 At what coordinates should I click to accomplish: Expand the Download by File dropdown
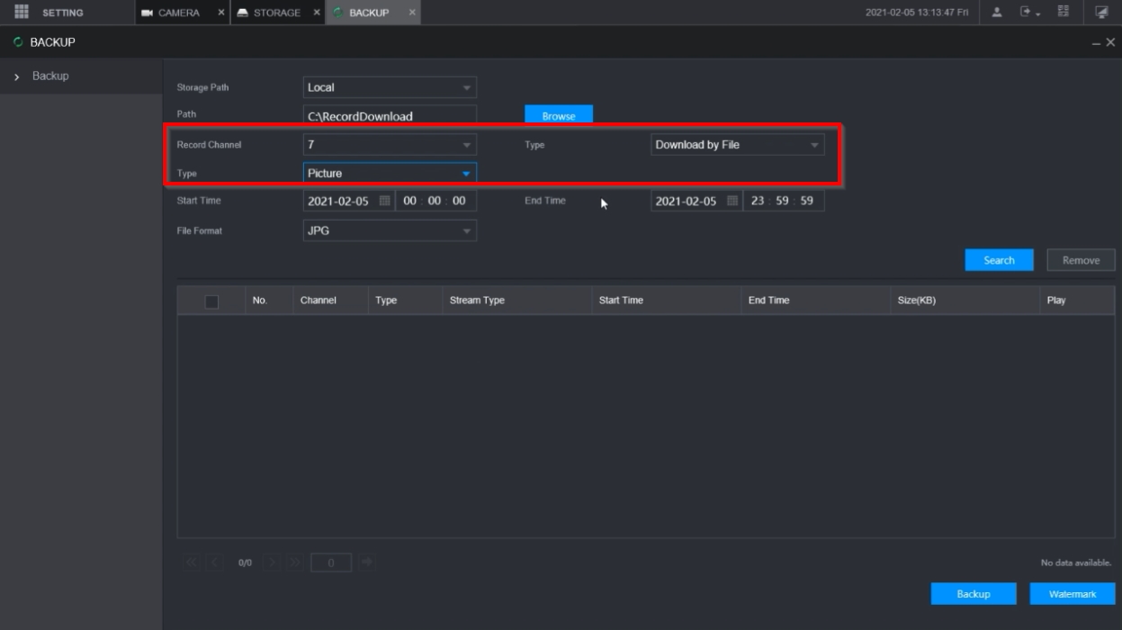[737, 144]
